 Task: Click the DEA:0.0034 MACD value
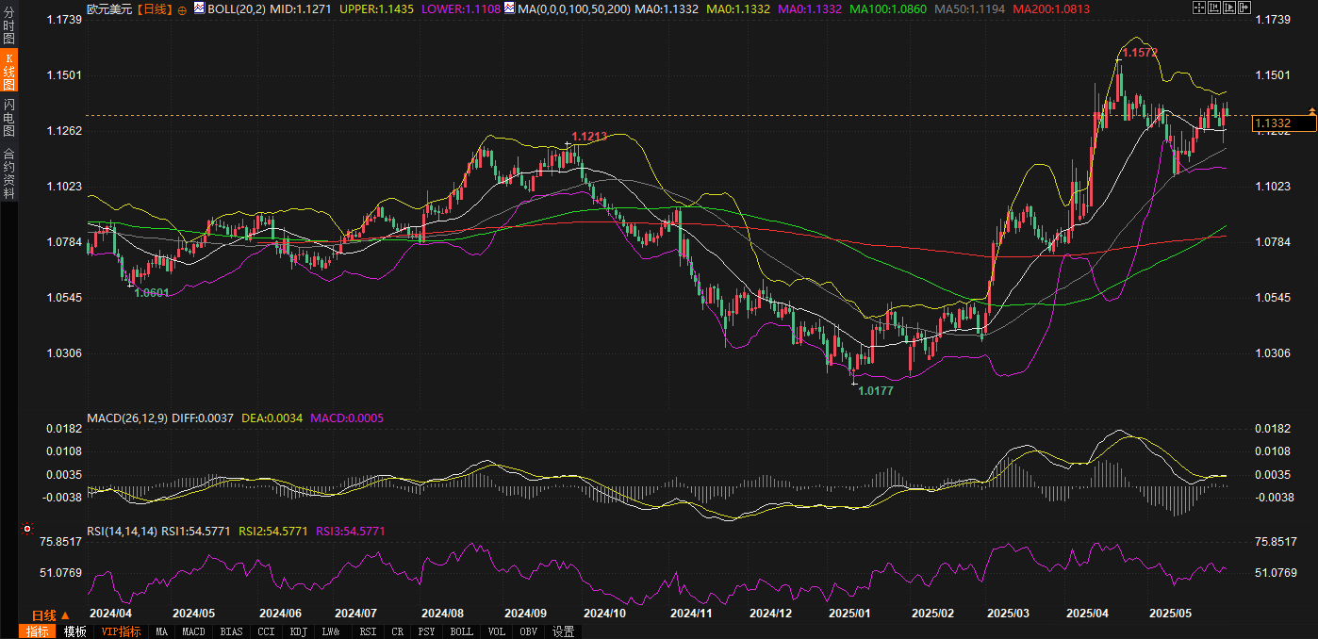[272, 418]
